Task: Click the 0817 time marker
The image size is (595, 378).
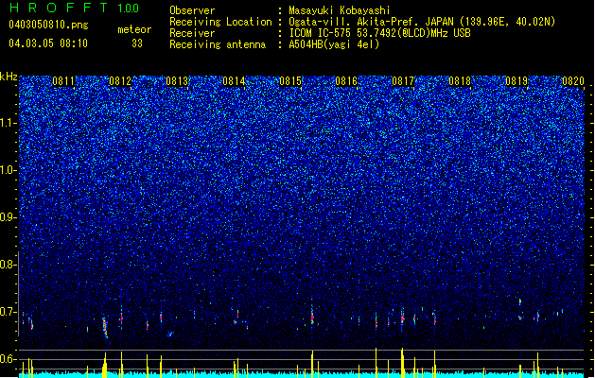Action: pyautogui.click(x=403, y=81)
